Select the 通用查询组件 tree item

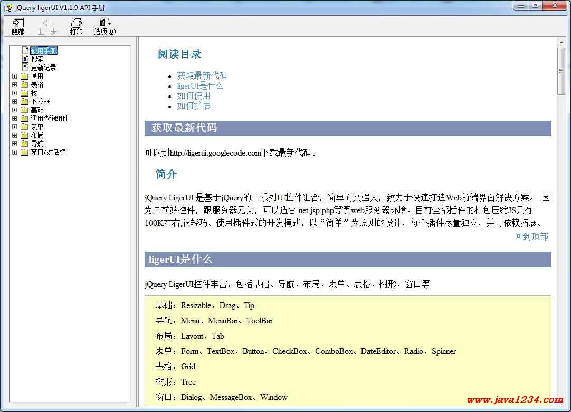point(50,118)
